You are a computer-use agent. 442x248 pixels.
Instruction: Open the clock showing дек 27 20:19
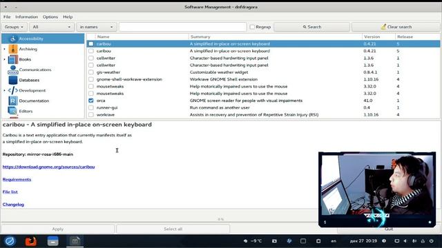click(x=363, y=241)
